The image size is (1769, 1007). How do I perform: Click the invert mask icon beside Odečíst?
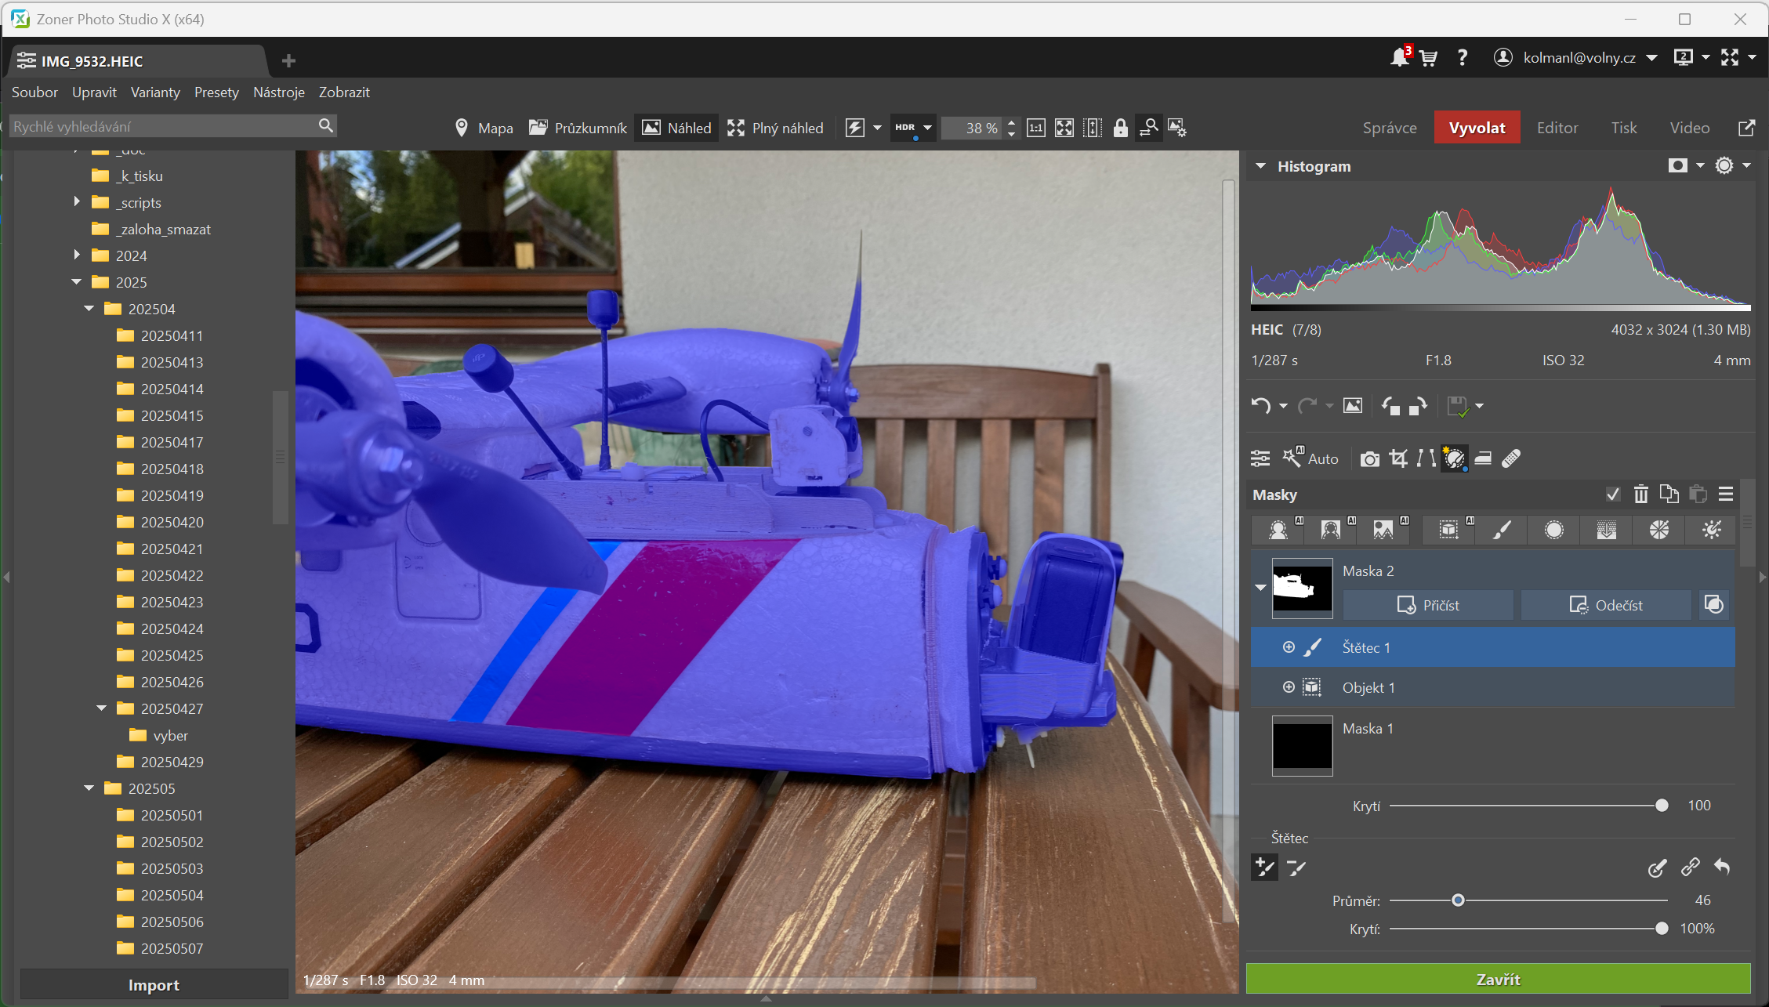pos(1714,605)
